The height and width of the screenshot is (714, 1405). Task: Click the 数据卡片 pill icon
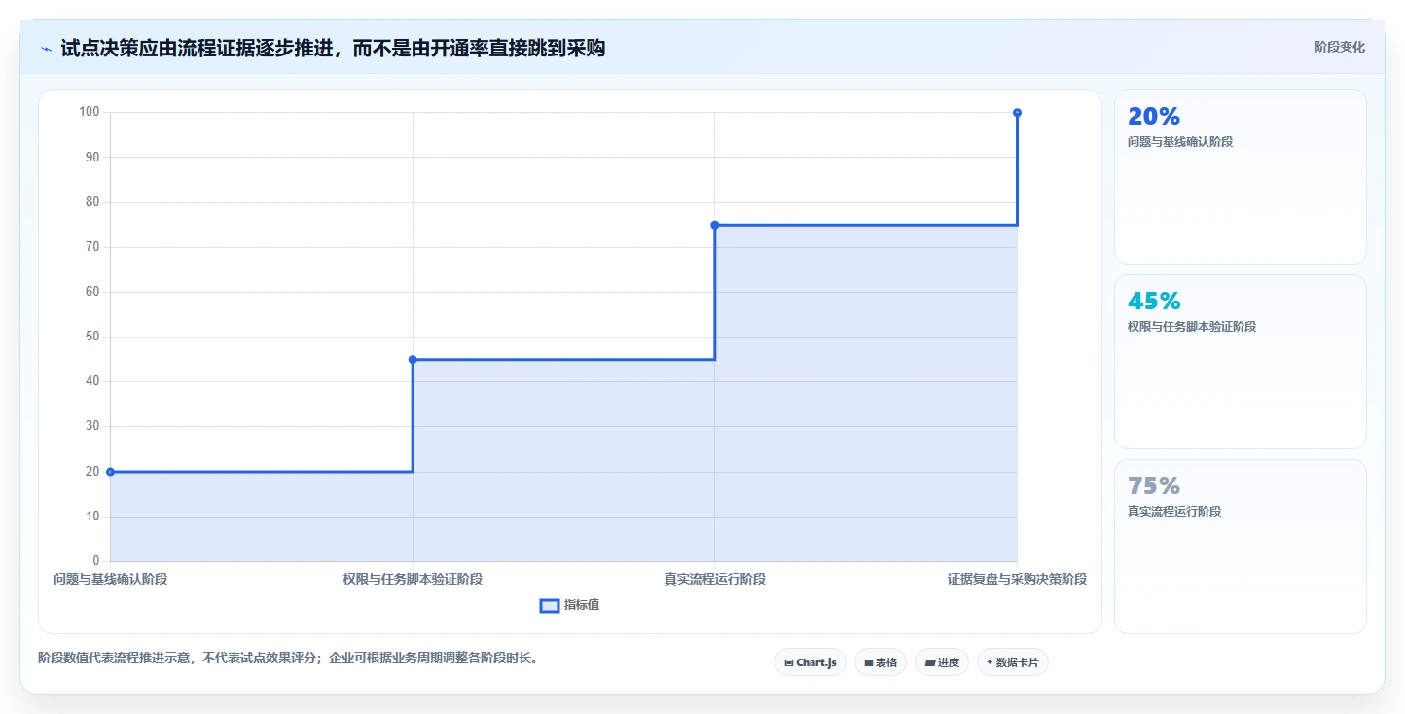coord(990,662)
